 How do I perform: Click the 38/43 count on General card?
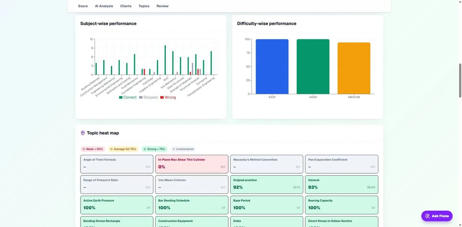pos(371,187)
